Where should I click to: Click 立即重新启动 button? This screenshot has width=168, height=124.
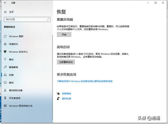pos(66,62)
